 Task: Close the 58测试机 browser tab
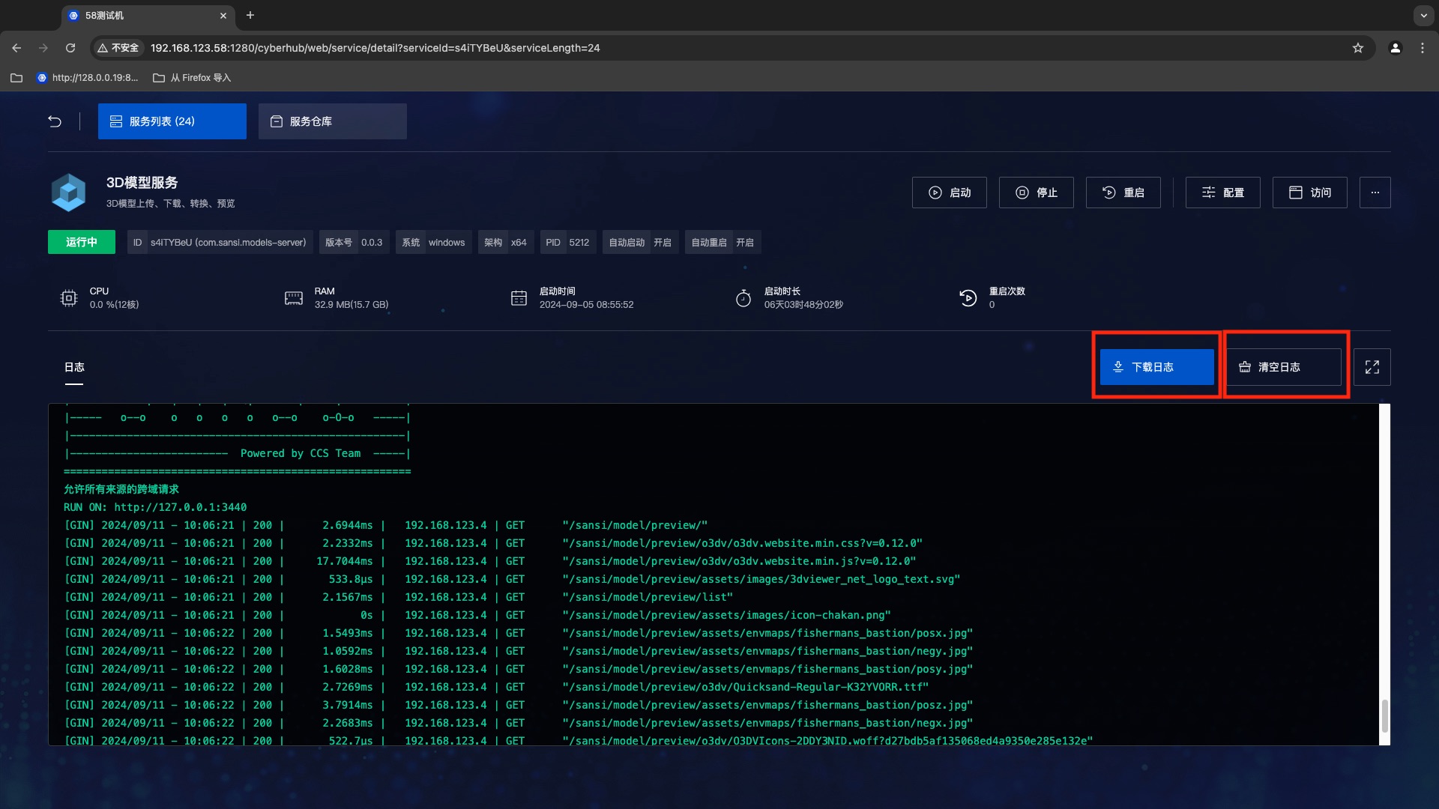[x=223, y=16]
